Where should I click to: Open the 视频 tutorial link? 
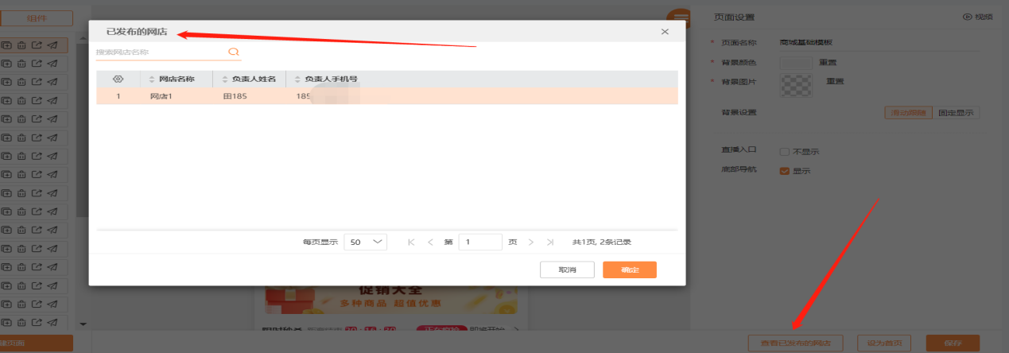point(977,17)
